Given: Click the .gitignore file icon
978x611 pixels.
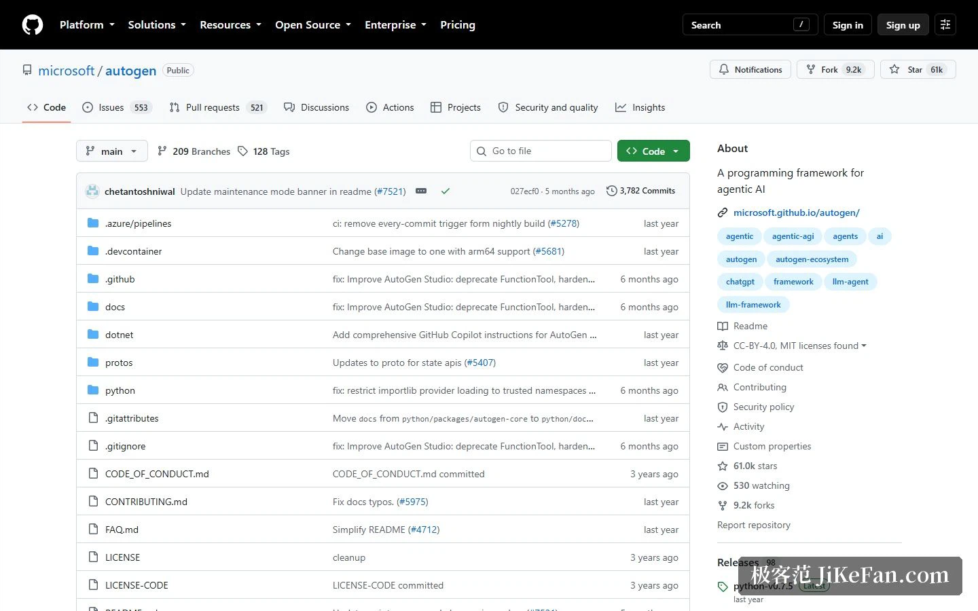Looking at the screenshot, I should tap(93, 446).
